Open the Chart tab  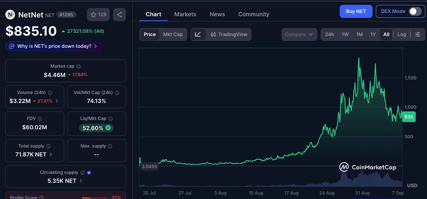tap(153, 14)
